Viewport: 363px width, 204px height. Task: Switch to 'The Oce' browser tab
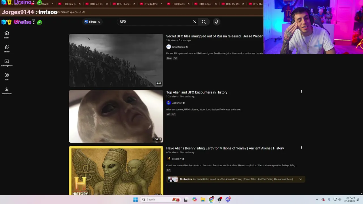tap(233, 4)
